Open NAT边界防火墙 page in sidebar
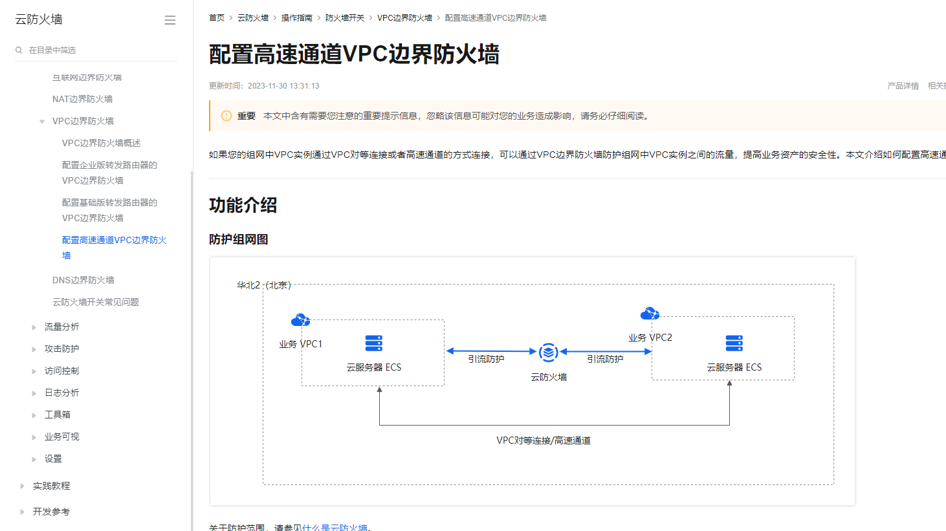Screen dimensions: 946x531 [x=82, y=99]
